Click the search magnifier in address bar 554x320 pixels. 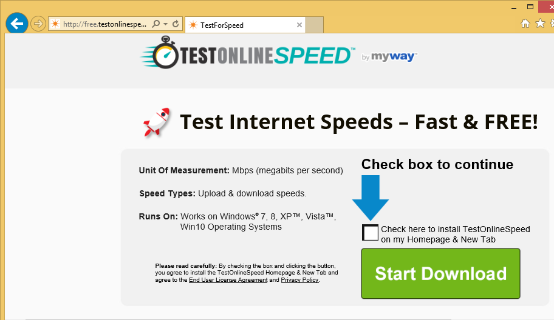point(156,24)
